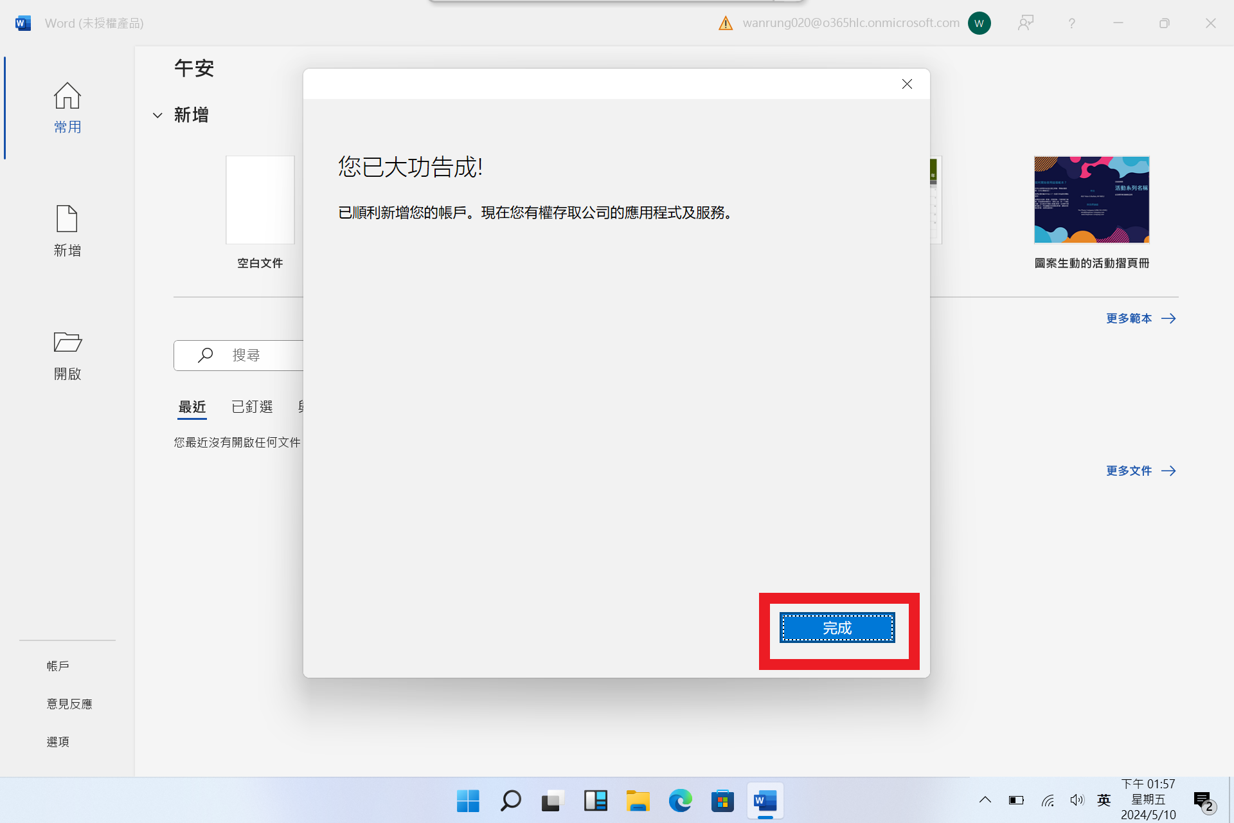Viewport: 1234px width, 823px height.
Task: Open the 空白文件 blank document thumbnail
Action: tap(260, 200)
